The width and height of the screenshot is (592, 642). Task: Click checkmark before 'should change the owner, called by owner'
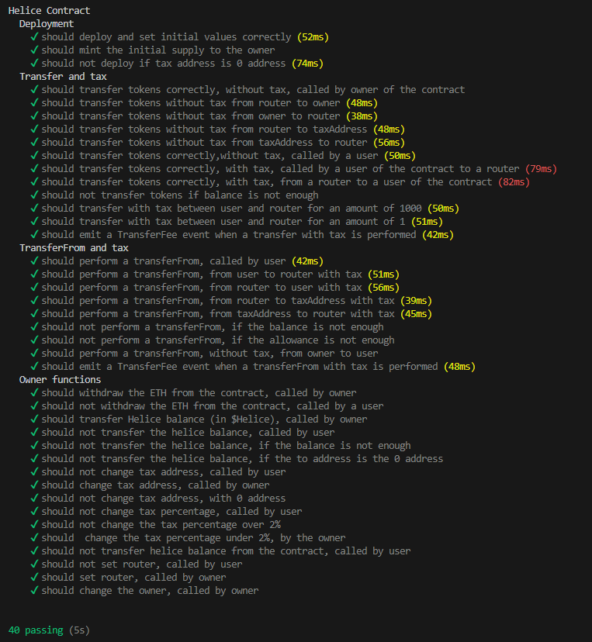coord(34,590)
